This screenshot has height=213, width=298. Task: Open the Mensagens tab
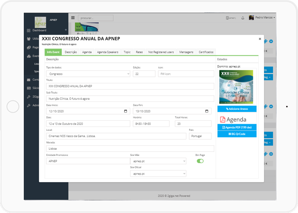tap(186, 52)
